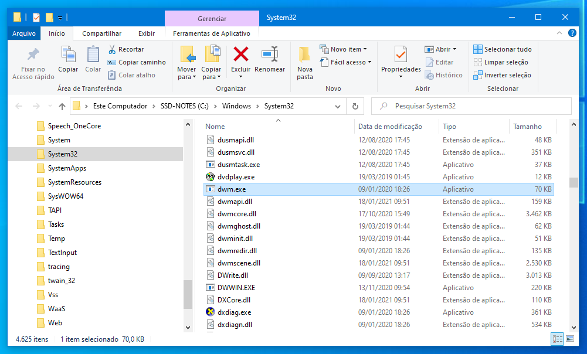Select Speech_OneCore folder in tree
The height and width of the screenshot is (354, 587).
(74, 126)
